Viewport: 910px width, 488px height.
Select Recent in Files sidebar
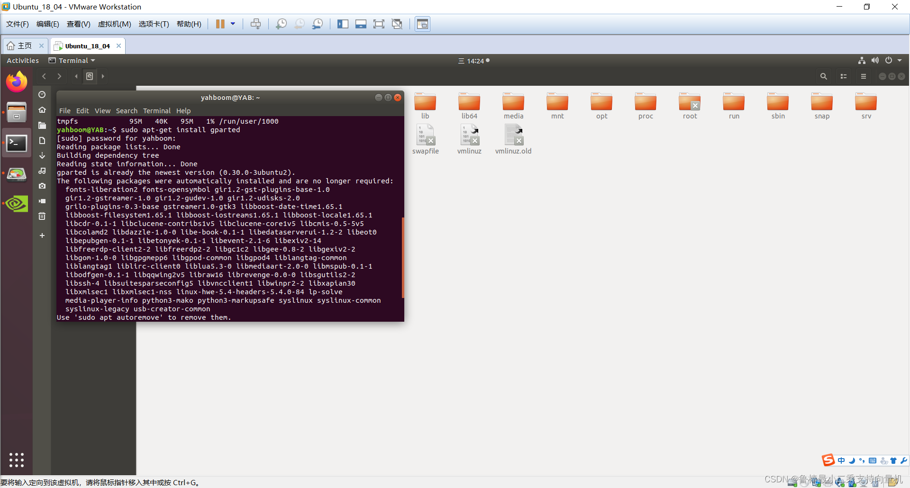pos(42,94)
